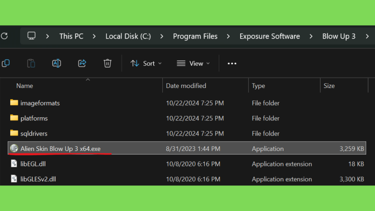375x211 pixels.
Task: Click the 18 KB size cell
Action: tap(356, 164)
